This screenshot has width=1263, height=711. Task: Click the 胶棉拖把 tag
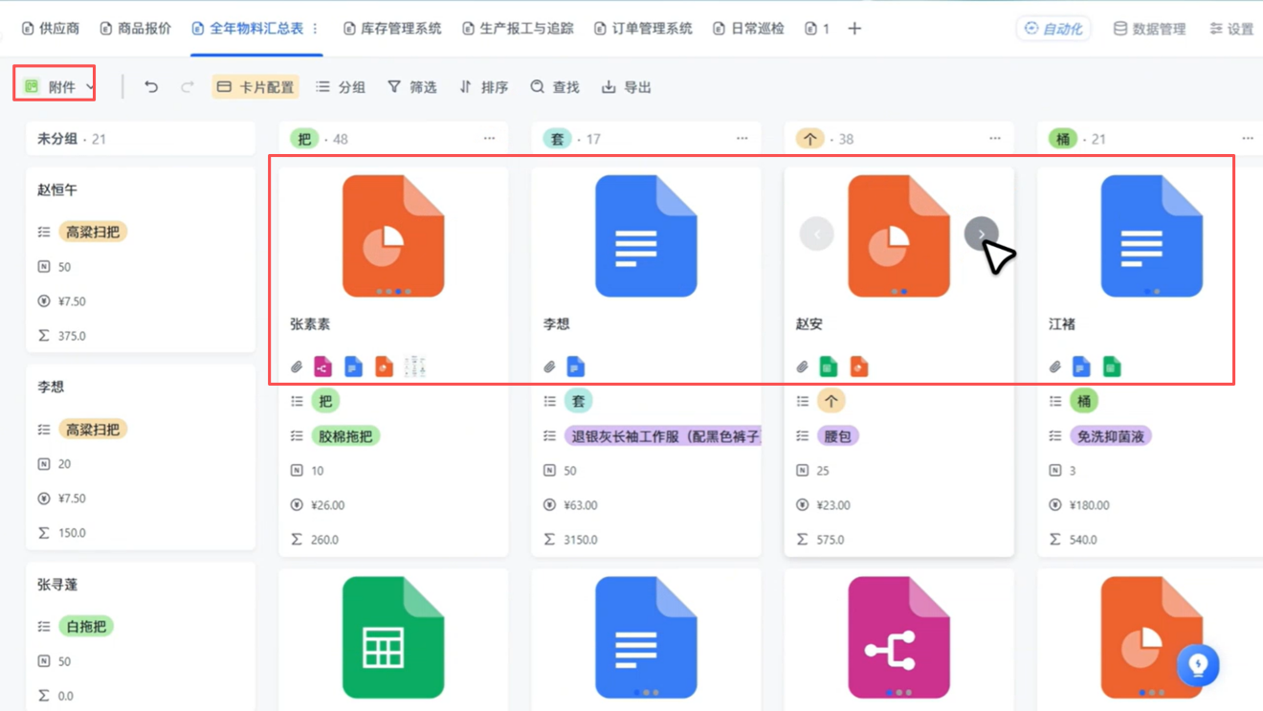click(344, 436)
